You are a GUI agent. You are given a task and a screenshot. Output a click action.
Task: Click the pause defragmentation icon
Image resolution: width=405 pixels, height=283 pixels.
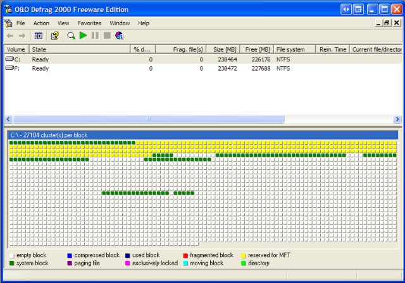pyautogui.click(x=95, y=36)
